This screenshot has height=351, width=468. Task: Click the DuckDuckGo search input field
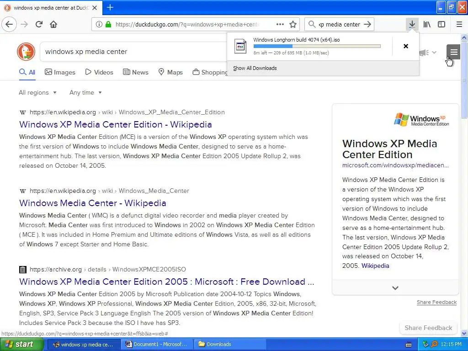[x=134, y=52]
